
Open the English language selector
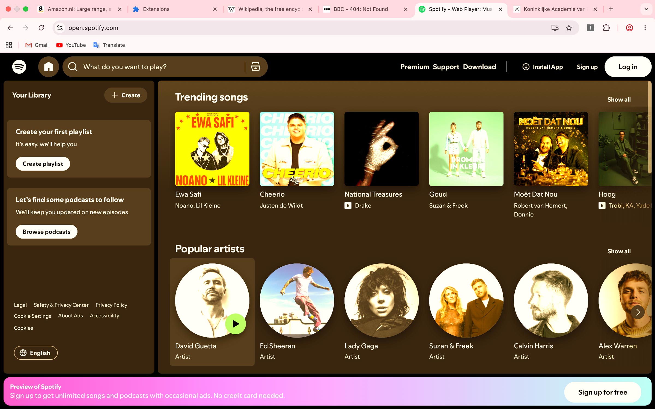(x=36, y=353)
